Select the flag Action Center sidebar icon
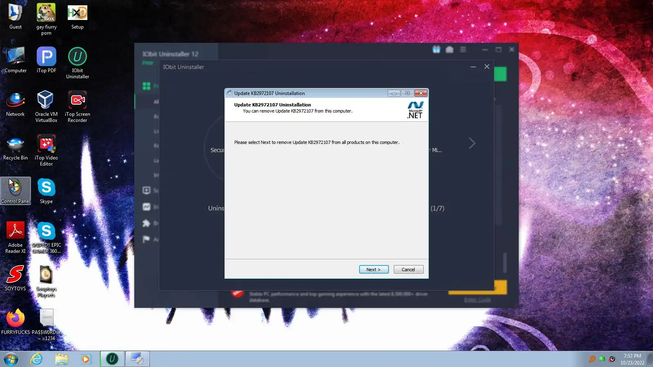Image resolution: width=653 pixels, height=367 pixels. click(147, 239)
